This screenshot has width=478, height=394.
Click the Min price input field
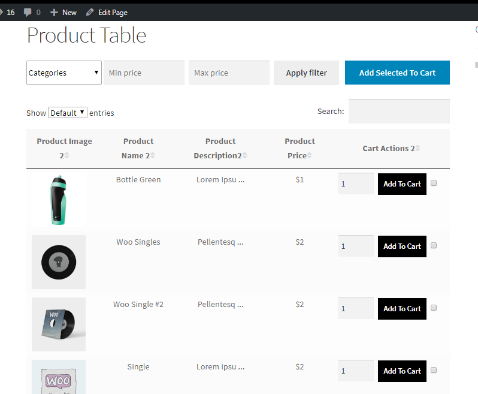[144, 73]
